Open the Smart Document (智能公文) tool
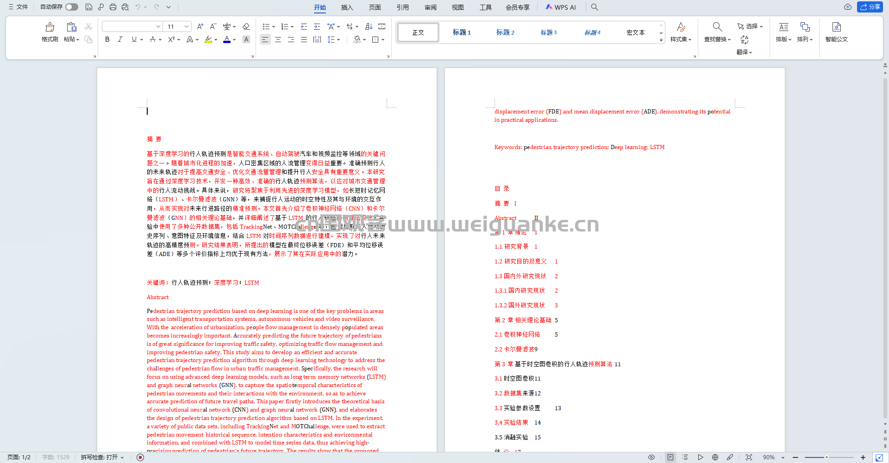 [836, 31]
